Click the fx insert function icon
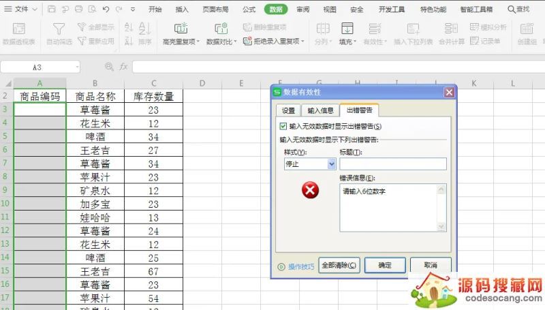 click(x=123, y=67)
